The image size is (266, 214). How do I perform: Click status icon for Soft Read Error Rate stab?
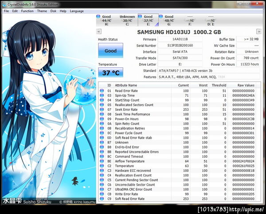tap(102, 138)
